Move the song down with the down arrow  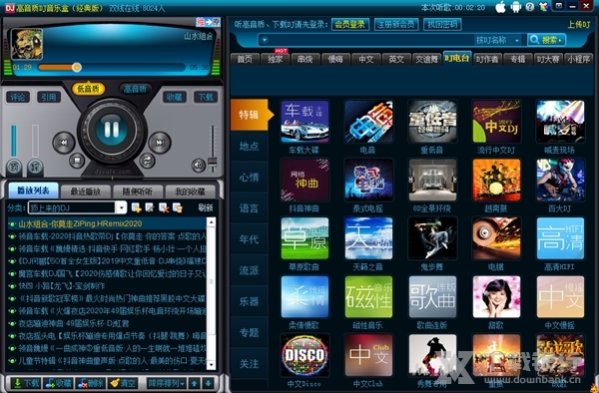coord(209,383)
